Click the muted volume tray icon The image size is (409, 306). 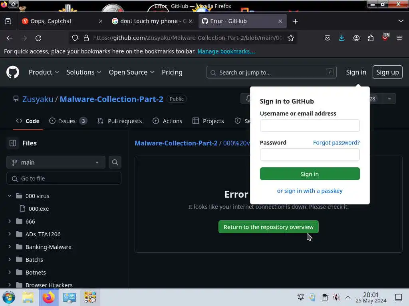(x=336, y=297)
